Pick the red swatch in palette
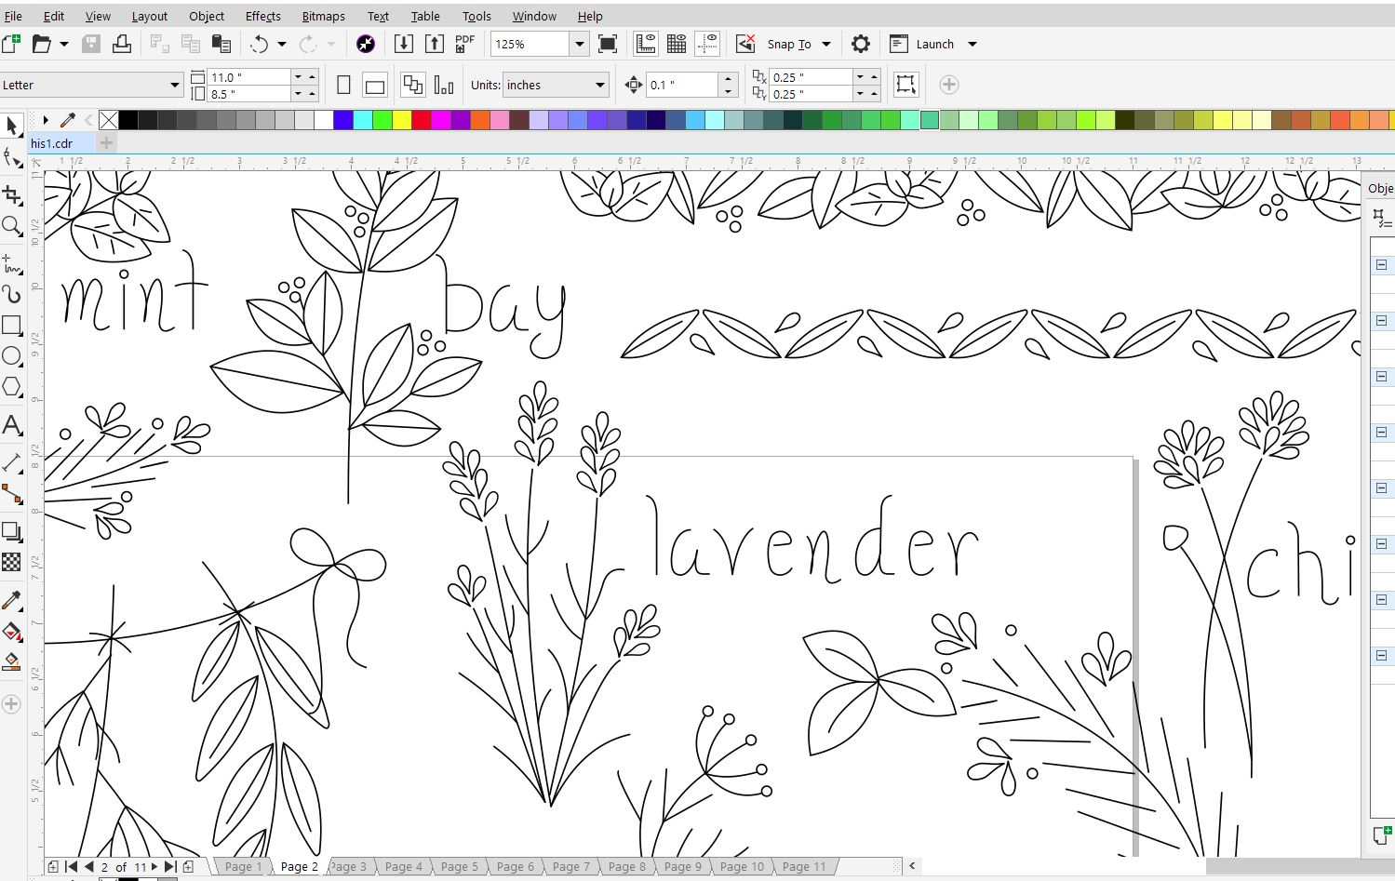Screen dimensions: 1395x881 (421, 120)
